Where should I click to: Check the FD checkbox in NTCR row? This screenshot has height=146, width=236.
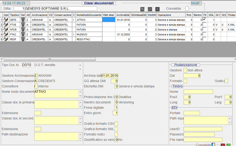pos(204,29)
